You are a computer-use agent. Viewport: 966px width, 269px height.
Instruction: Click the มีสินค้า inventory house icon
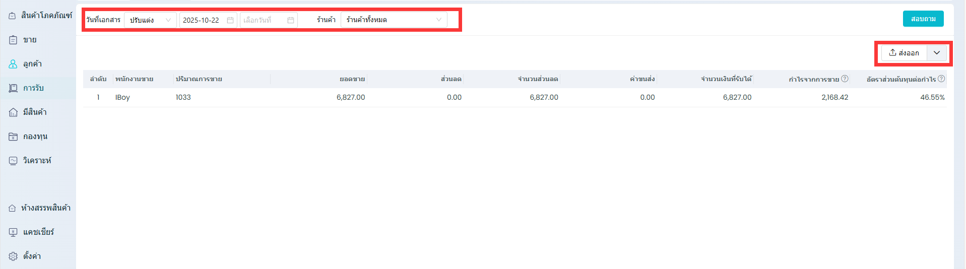13,112
